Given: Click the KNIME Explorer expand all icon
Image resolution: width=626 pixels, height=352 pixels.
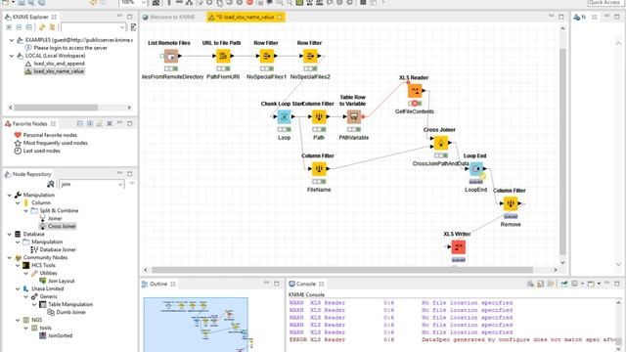Looking at the screenshot, I should point(9,27).
